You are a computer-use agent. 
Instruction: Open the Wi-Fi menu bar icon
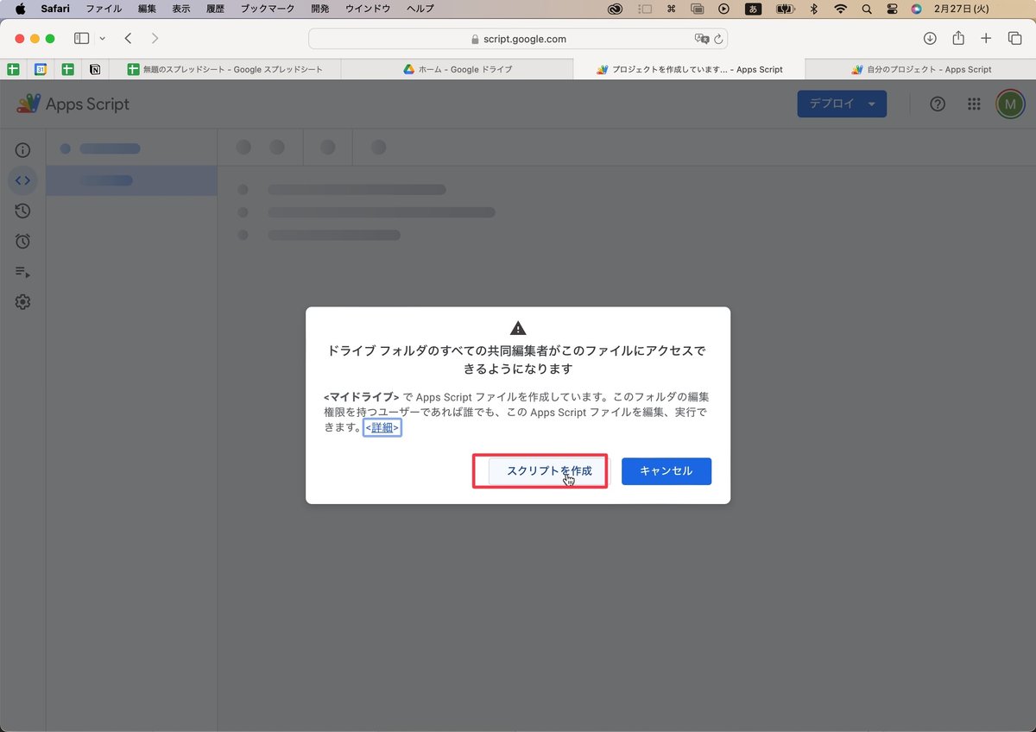[840, 9]
